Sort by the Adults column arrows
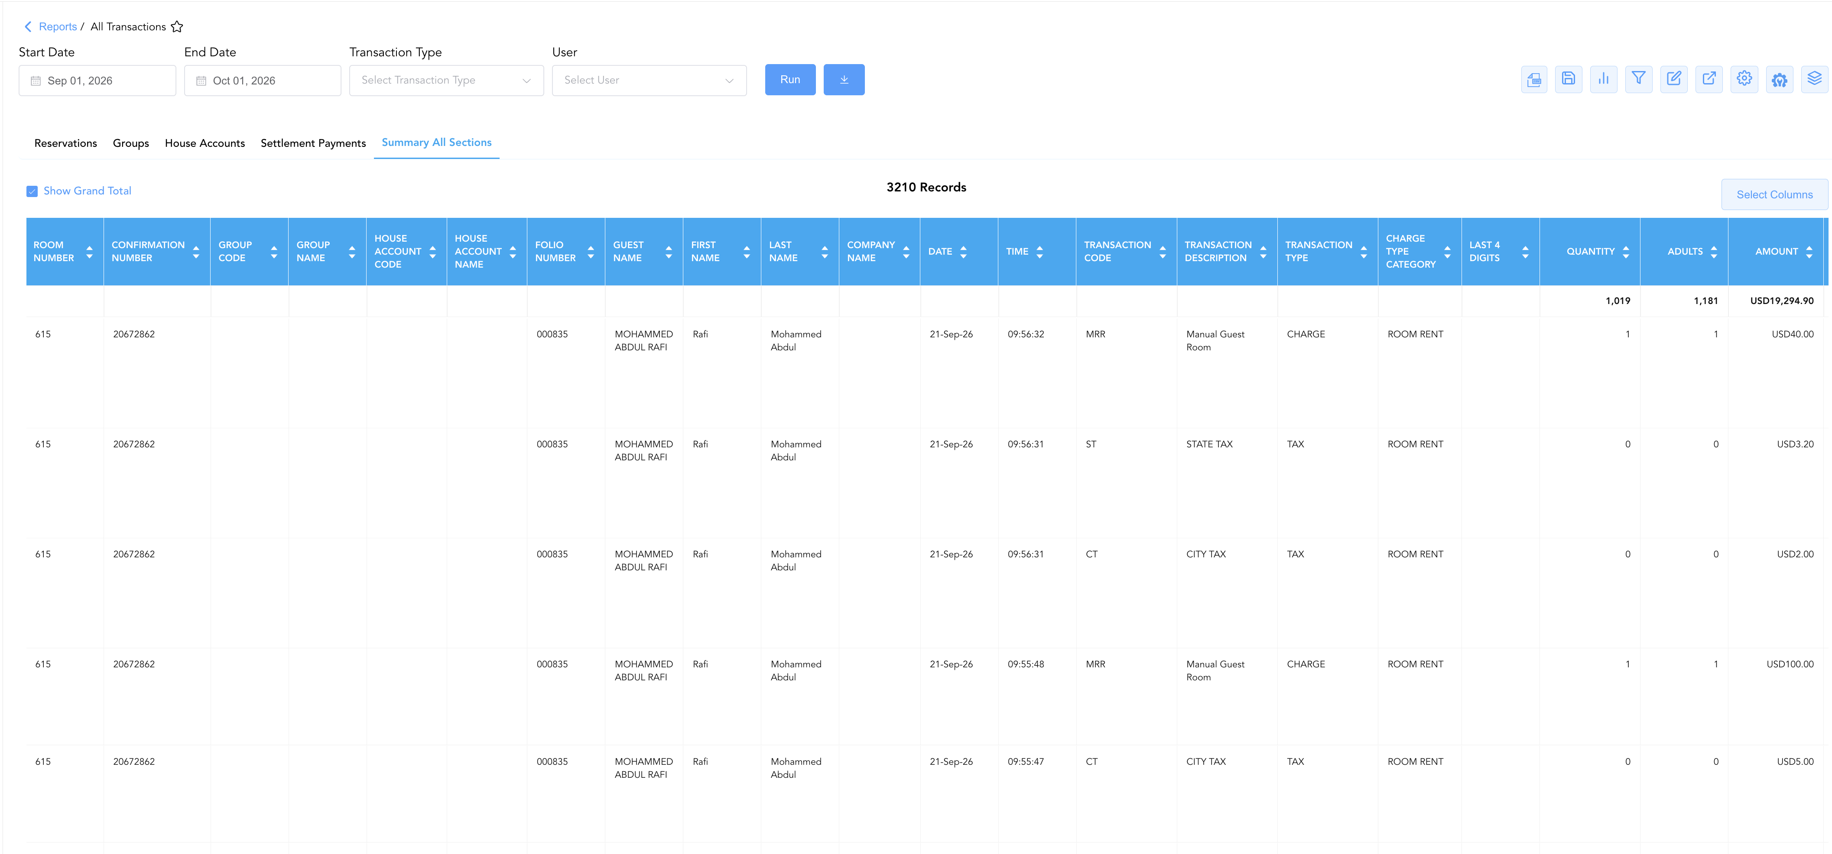This screenshot has height=854, width=1832. coord(1714,252)
